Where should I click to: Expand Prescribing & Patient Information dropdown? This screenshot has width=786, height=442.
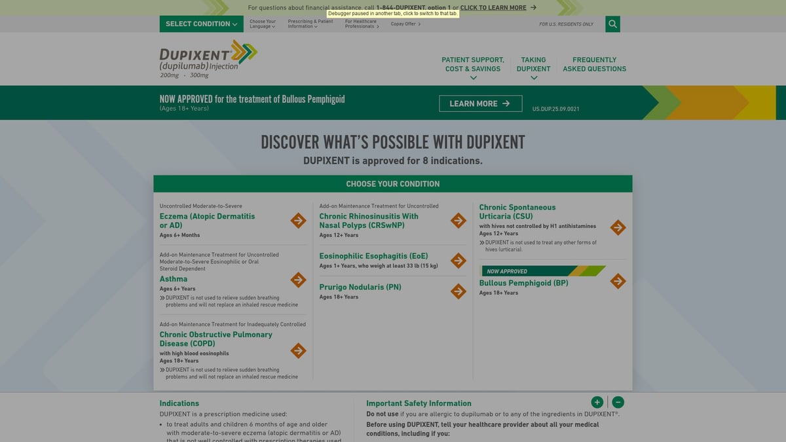coord(310,24)
